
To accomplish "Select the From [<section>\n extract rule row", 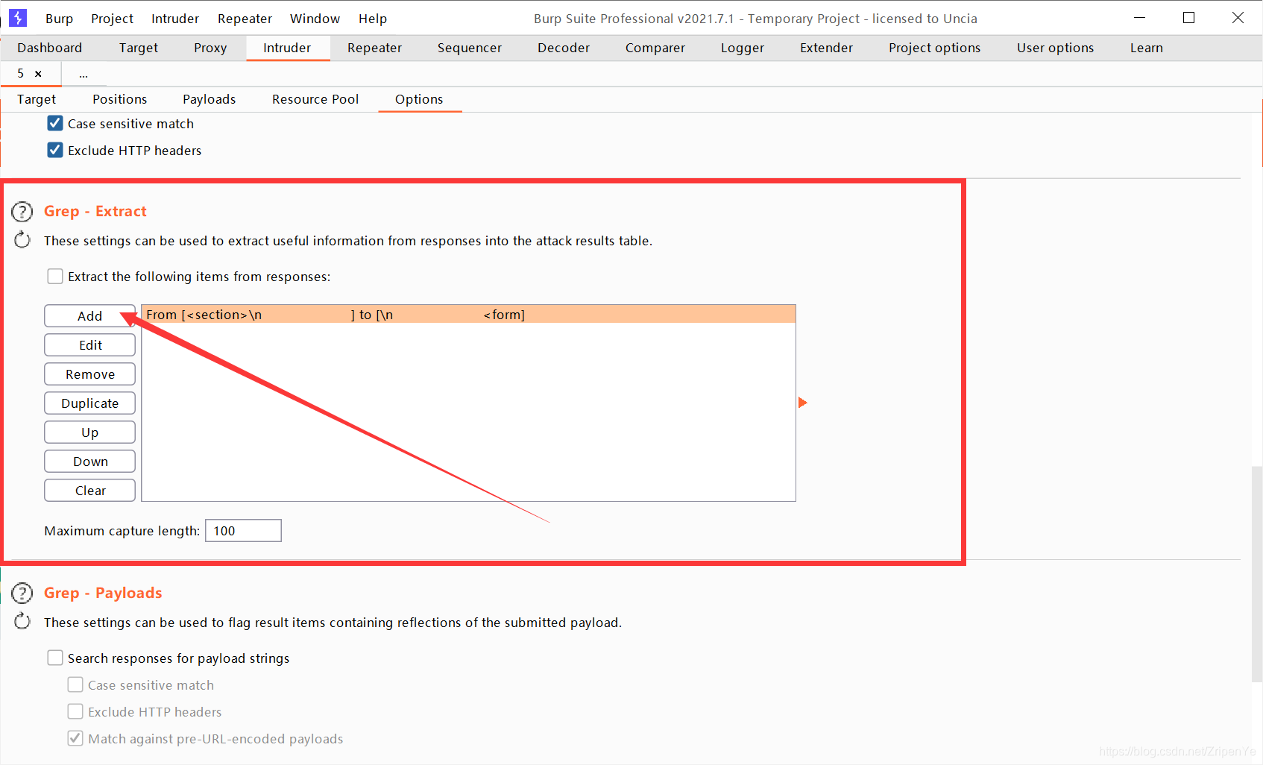I will point(468,315).
